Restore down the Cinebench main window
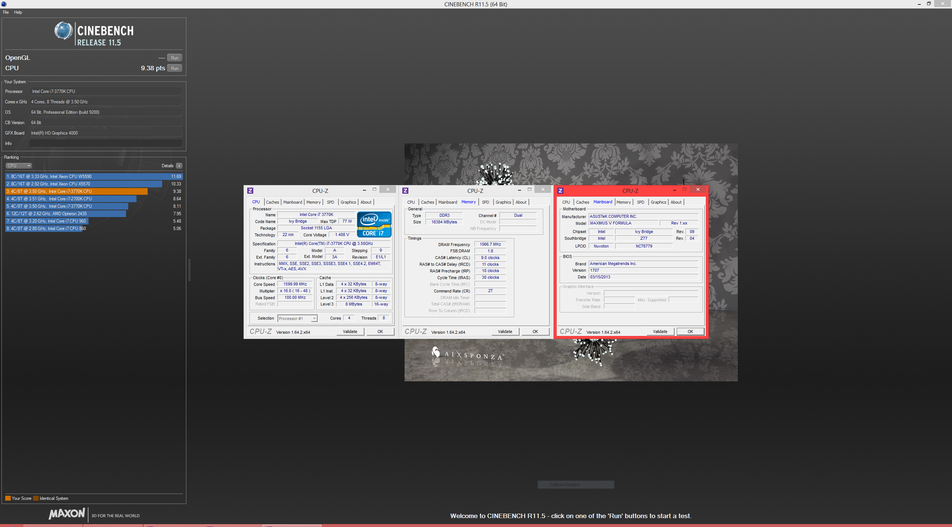 929,4
